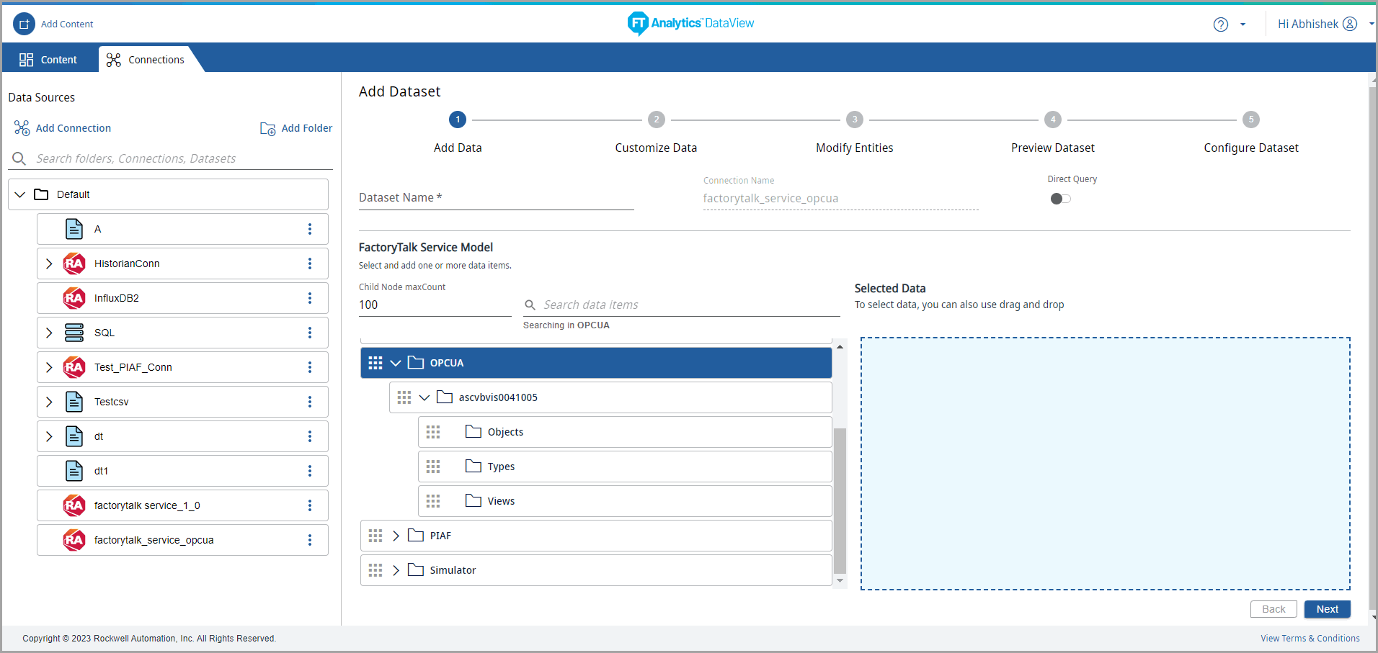Expand the Testcsv item
This screenshot has height=653, width=1378.
tap(49, 402)
